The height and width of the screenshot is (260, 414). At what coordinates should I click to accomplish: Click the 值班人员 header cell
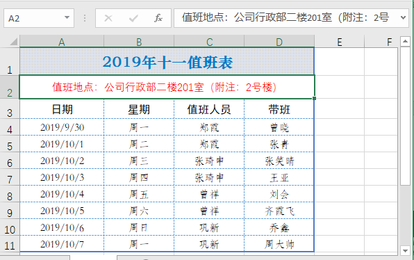point(209,109)
